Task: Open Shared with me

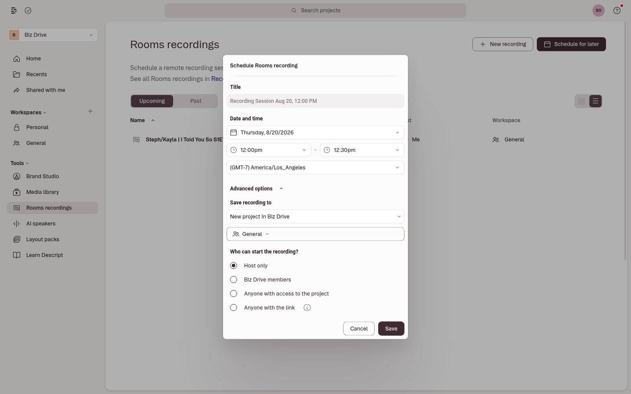Action: pyautogui.click(x=53, y=90)
